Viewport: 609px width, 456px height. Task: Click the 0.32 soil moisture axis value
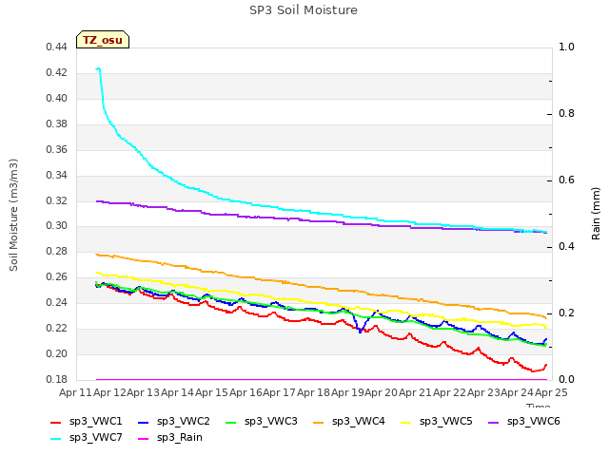(x=57, y=200)
